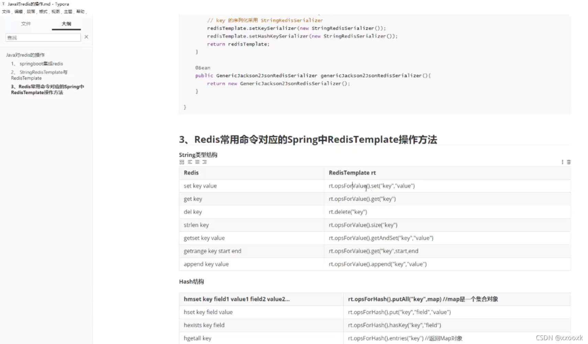Screen dimensions: 588x344
Task: Open the table resize grid icon
Action: pyautogui.click(x=182, y=162)
